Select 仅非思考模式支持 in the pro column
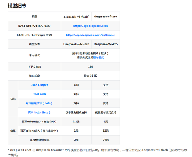This screenshot has width=192, height=157. pos(106,112)
